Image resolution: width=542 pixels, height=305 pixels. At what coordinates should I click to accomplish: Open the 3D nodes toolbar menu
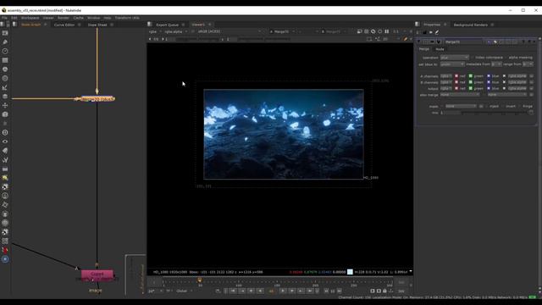click(x=5, y=114)
